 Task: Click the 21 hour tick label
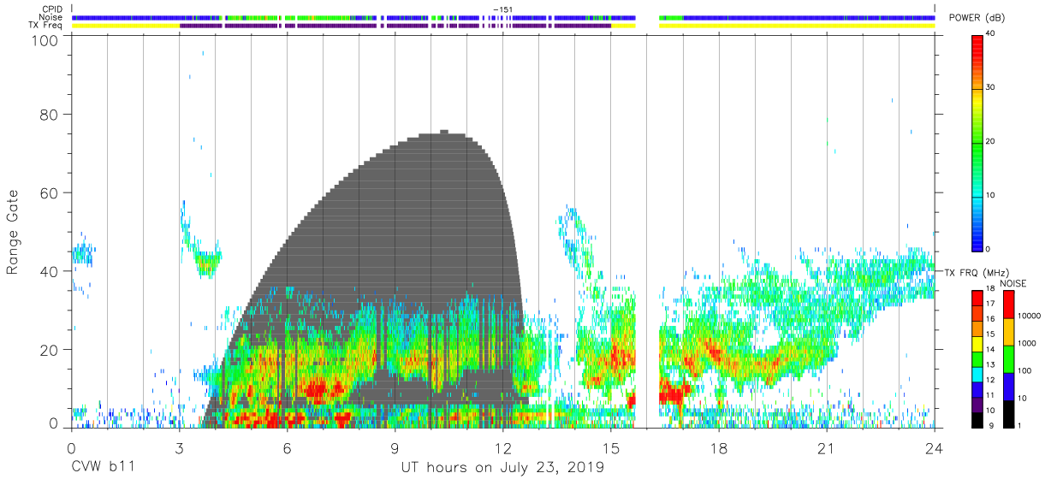coord(827,448)
